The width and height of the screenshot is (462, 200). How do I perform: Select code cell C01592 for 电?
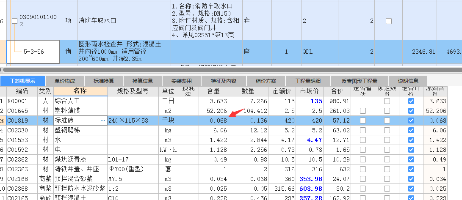(22, 149)
